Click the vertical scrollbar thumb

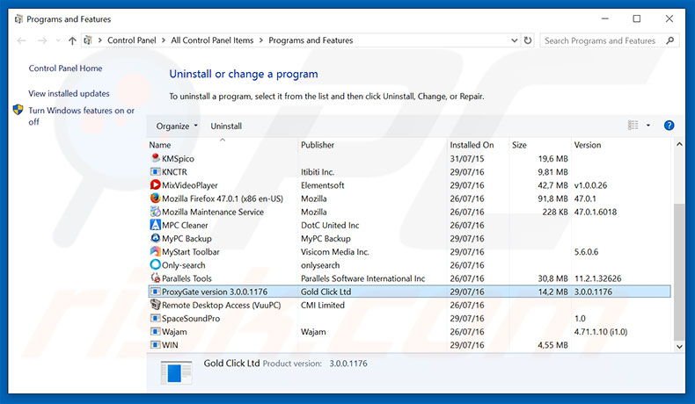click(679, 272)
